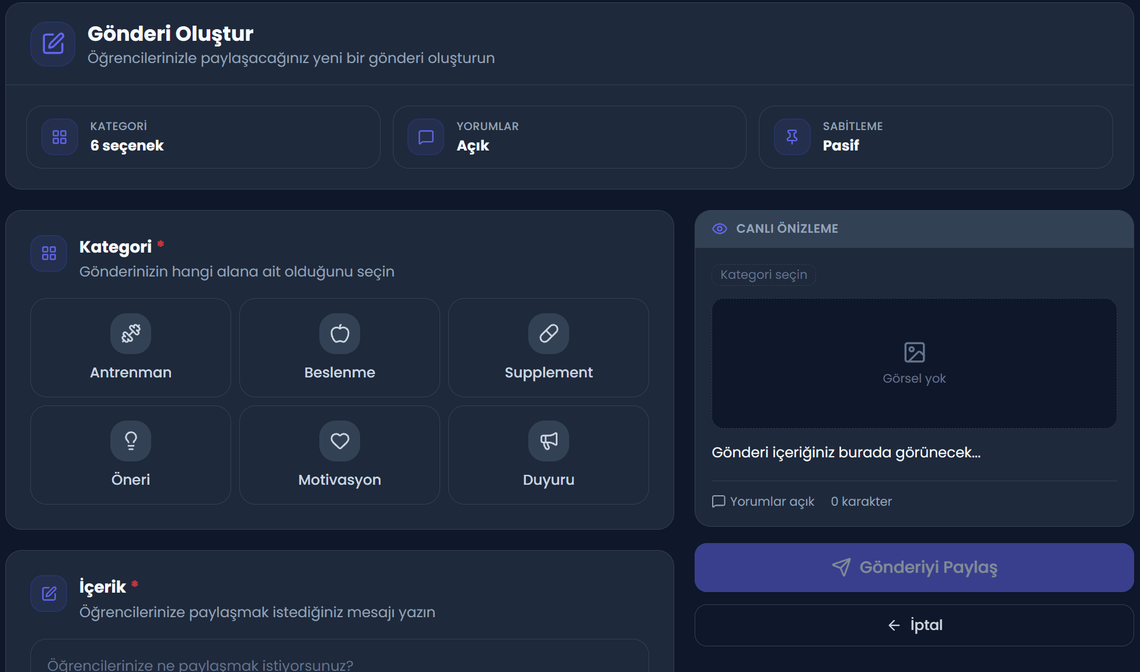Click the Kategori section grid icon
This screenshot has width=1140, height=672.
(x=49, y=253)
